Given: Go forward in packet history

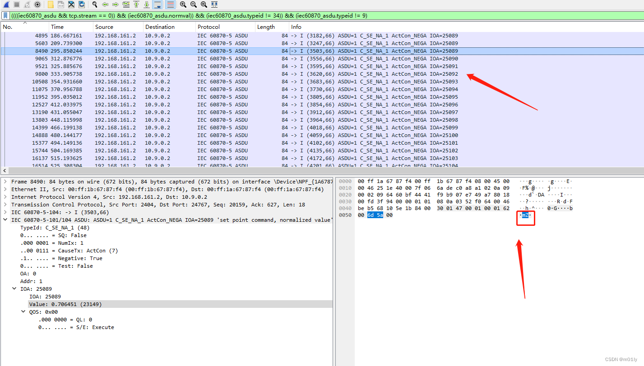Looking at the screenshot, I should 116,5.
